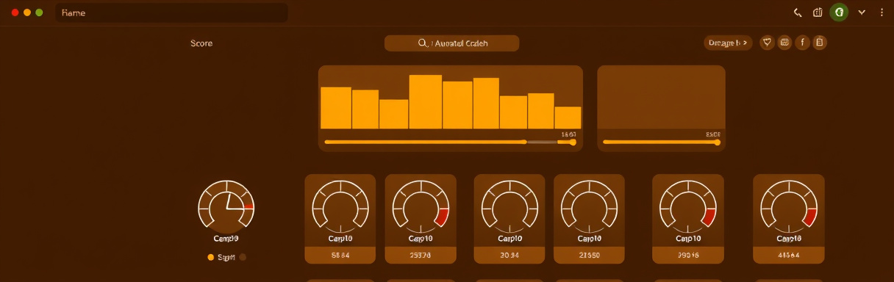Click the red-segment gauge above value 39016
Screen dimensions: 894x282
pyautogui.click(x=688, y=206)
